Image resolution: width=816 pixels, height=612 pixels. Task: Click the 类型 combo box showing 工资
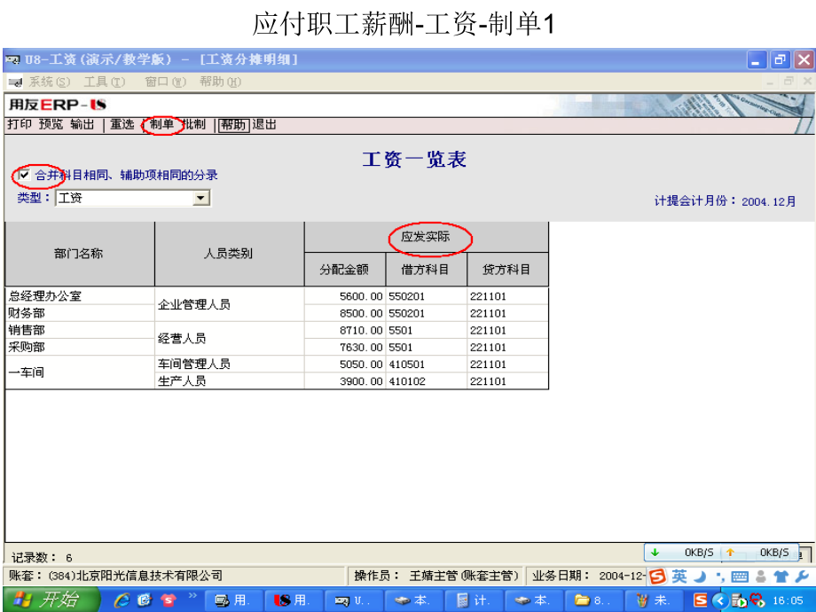tap(133, 199)
